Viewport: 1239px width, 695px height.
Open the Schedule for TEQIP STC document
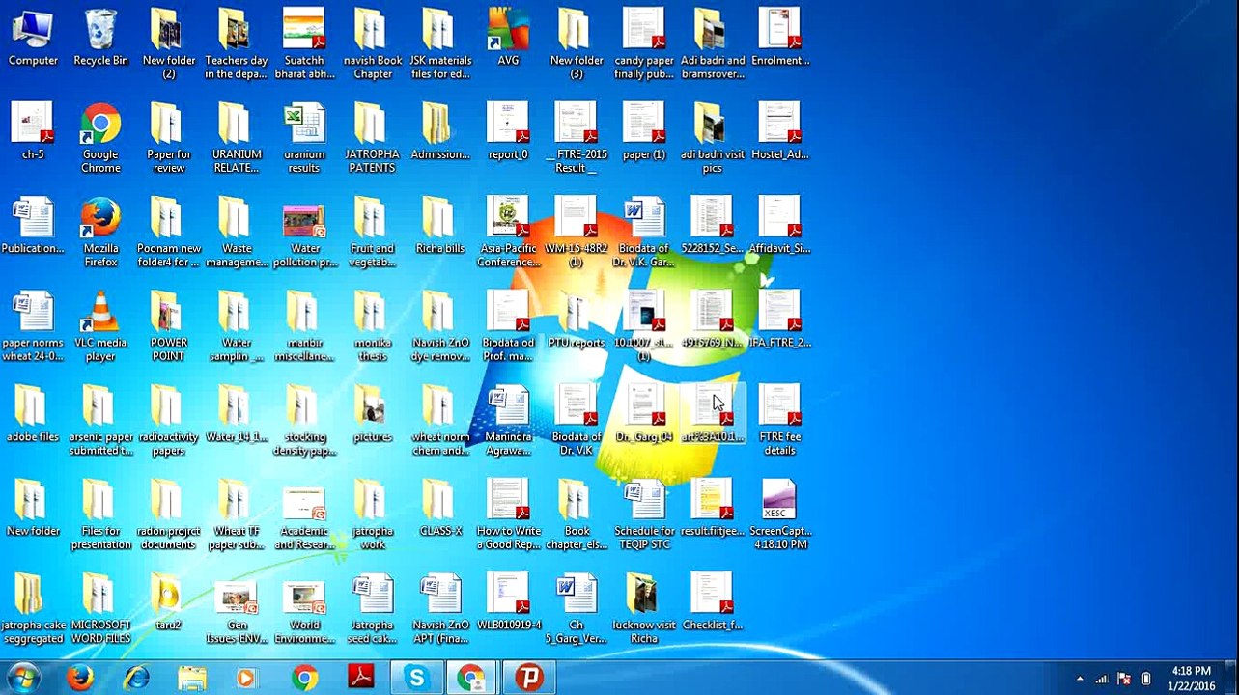(x=644, y=515)
